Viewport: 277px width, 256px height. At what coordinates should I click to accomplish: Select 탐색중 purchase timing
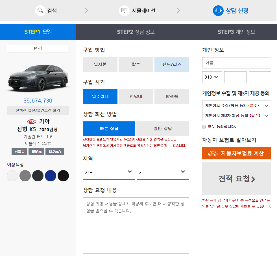click(172, 97)
